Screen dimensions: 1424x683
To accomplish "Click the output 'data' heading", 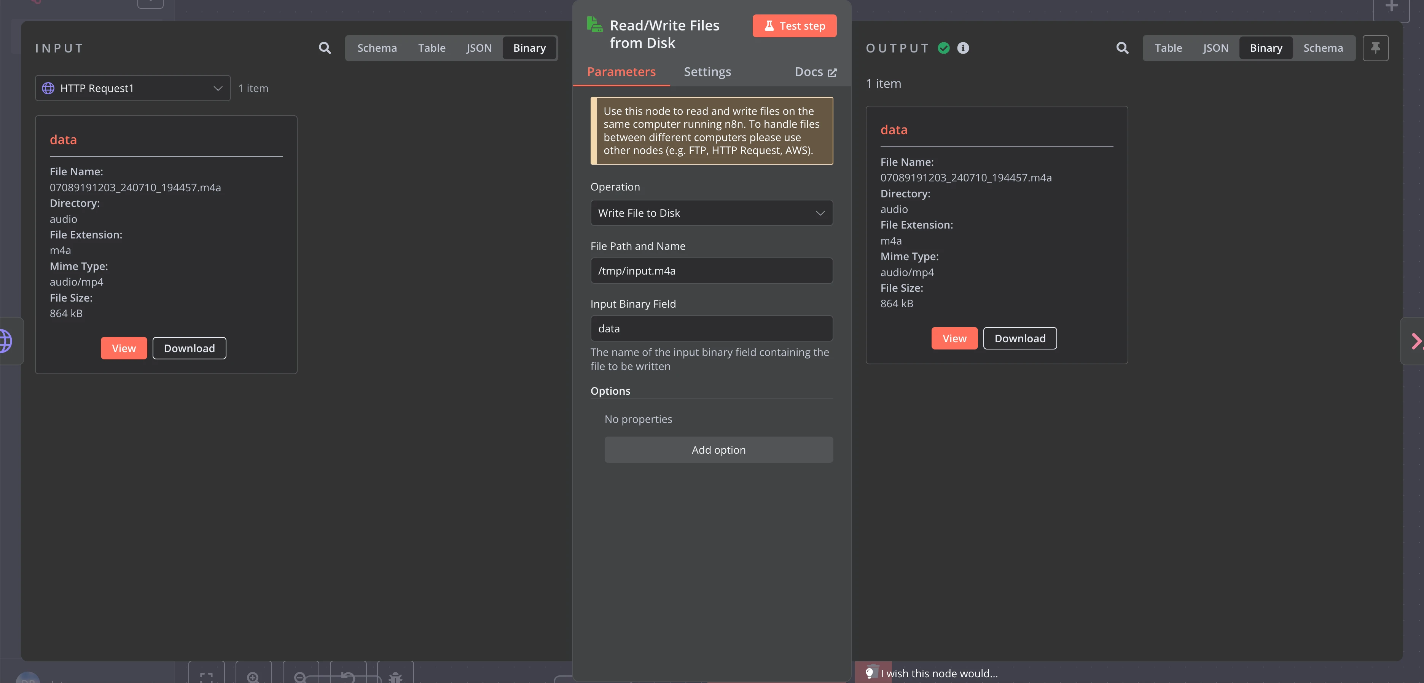I will coord(893,130).
